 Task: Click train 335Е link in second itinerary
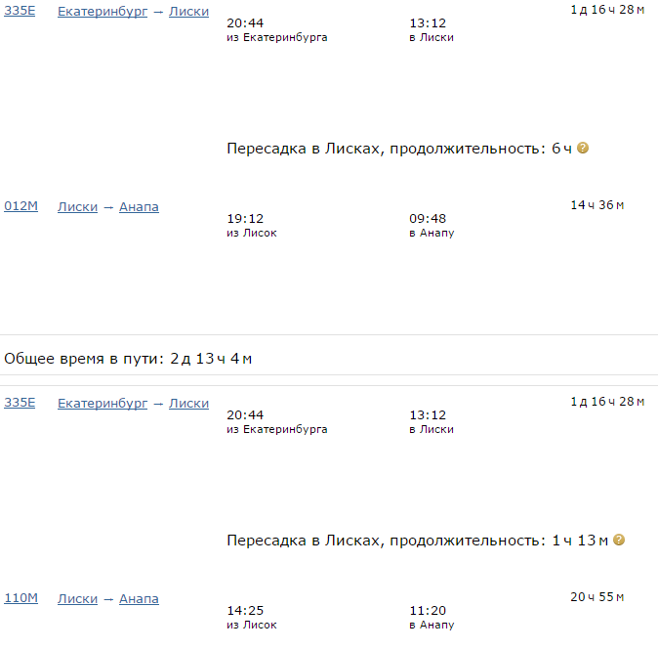[x=20, y=403]
